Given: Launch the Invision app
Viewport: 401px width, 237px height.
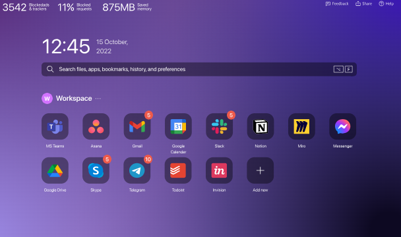Looking at the screenshot, I should point(219,171).
